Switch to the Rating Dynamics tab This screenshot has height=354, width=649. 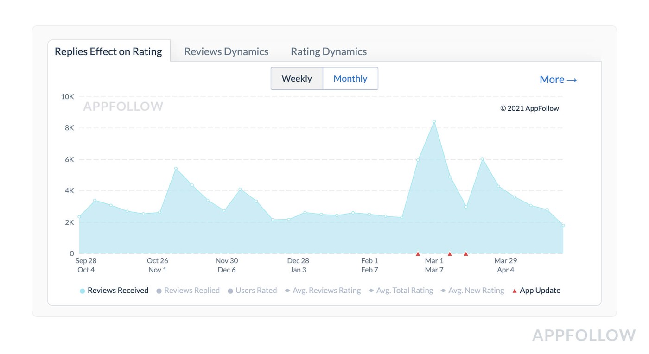coord(329,51)
